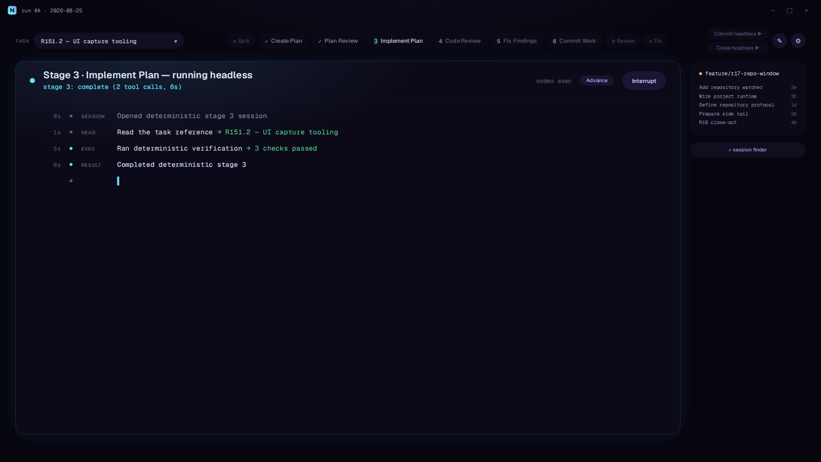Open the R151.2 – UI capture tooling selector

109,41
